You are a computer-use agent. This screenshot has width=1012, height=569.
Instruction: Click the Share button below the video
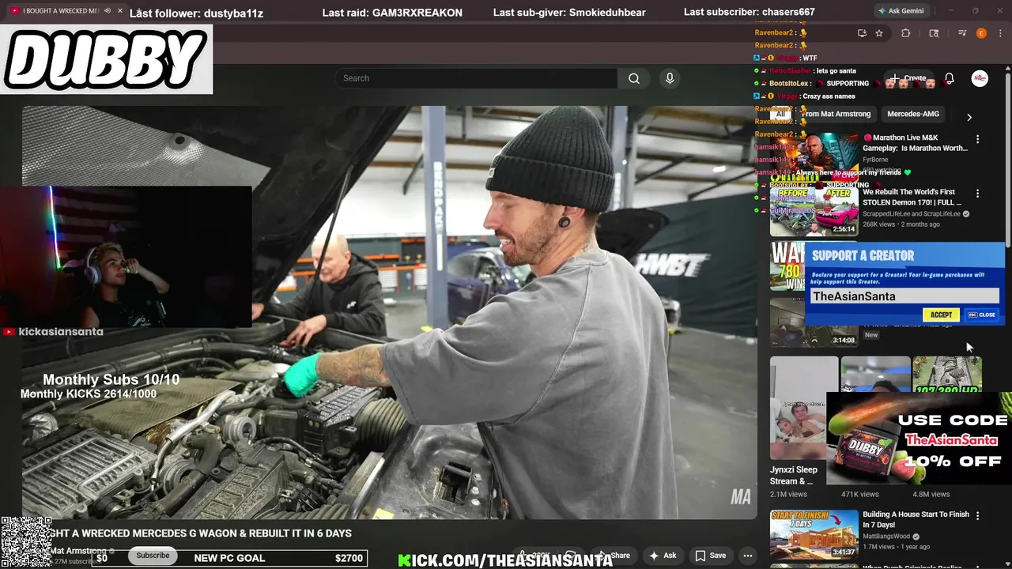pyautogui.click(x=613, y=556)
